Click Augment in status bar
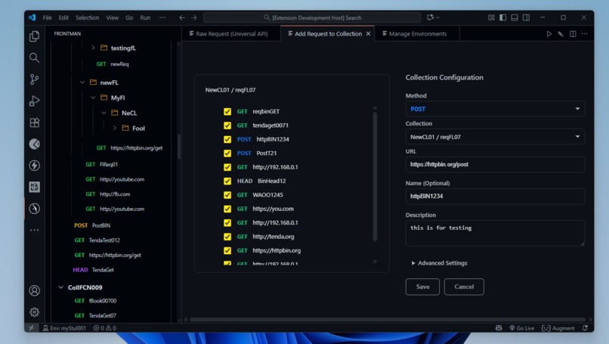The width and height of the screenshot is (609, 344). point(558,328)
